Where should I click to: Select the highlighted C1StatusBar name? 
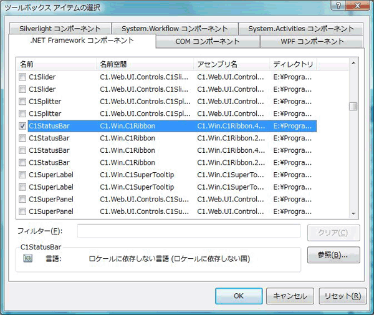point(49,126)
